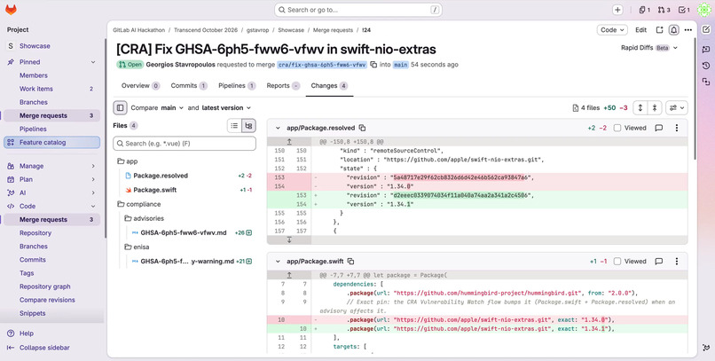Copy file path of app/Package.swift
Viewport: 715px width, 361px height.
pyautogui.click(x=350, y=262)
